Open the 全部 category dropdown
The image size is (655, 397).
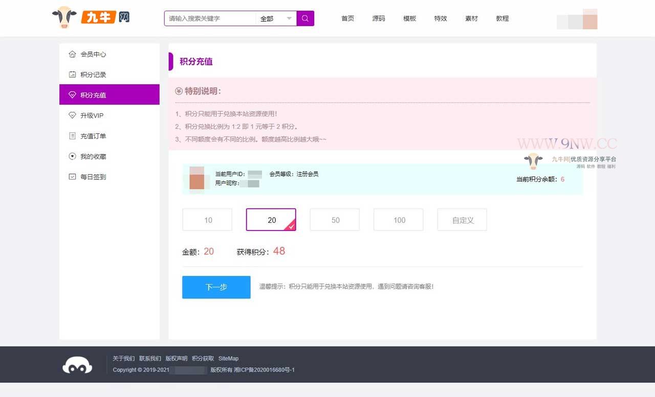coord(276,18)
